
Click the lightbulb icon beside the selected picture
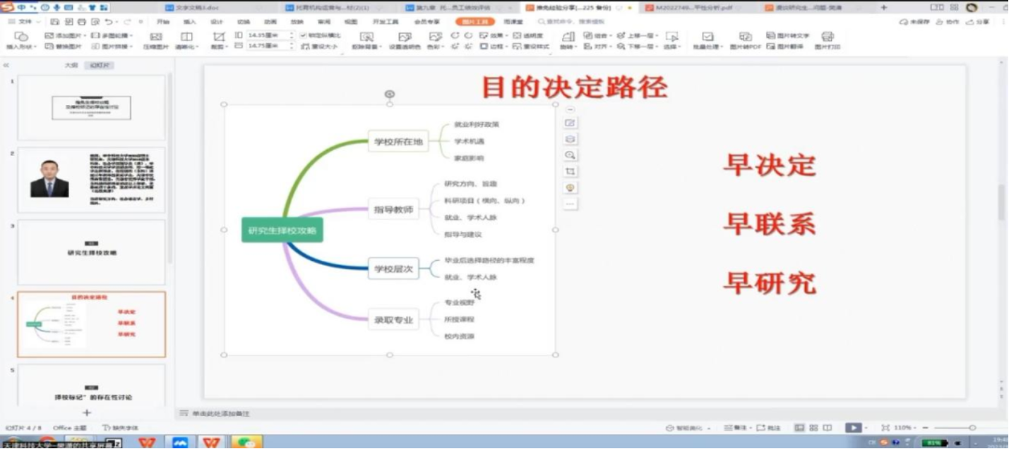[571, 187]
